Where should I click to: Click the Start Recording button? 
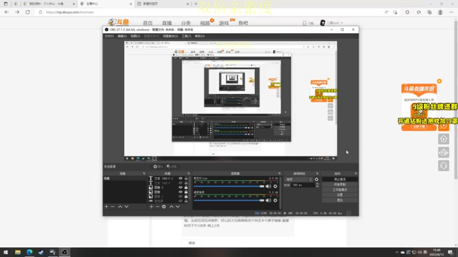339,184
